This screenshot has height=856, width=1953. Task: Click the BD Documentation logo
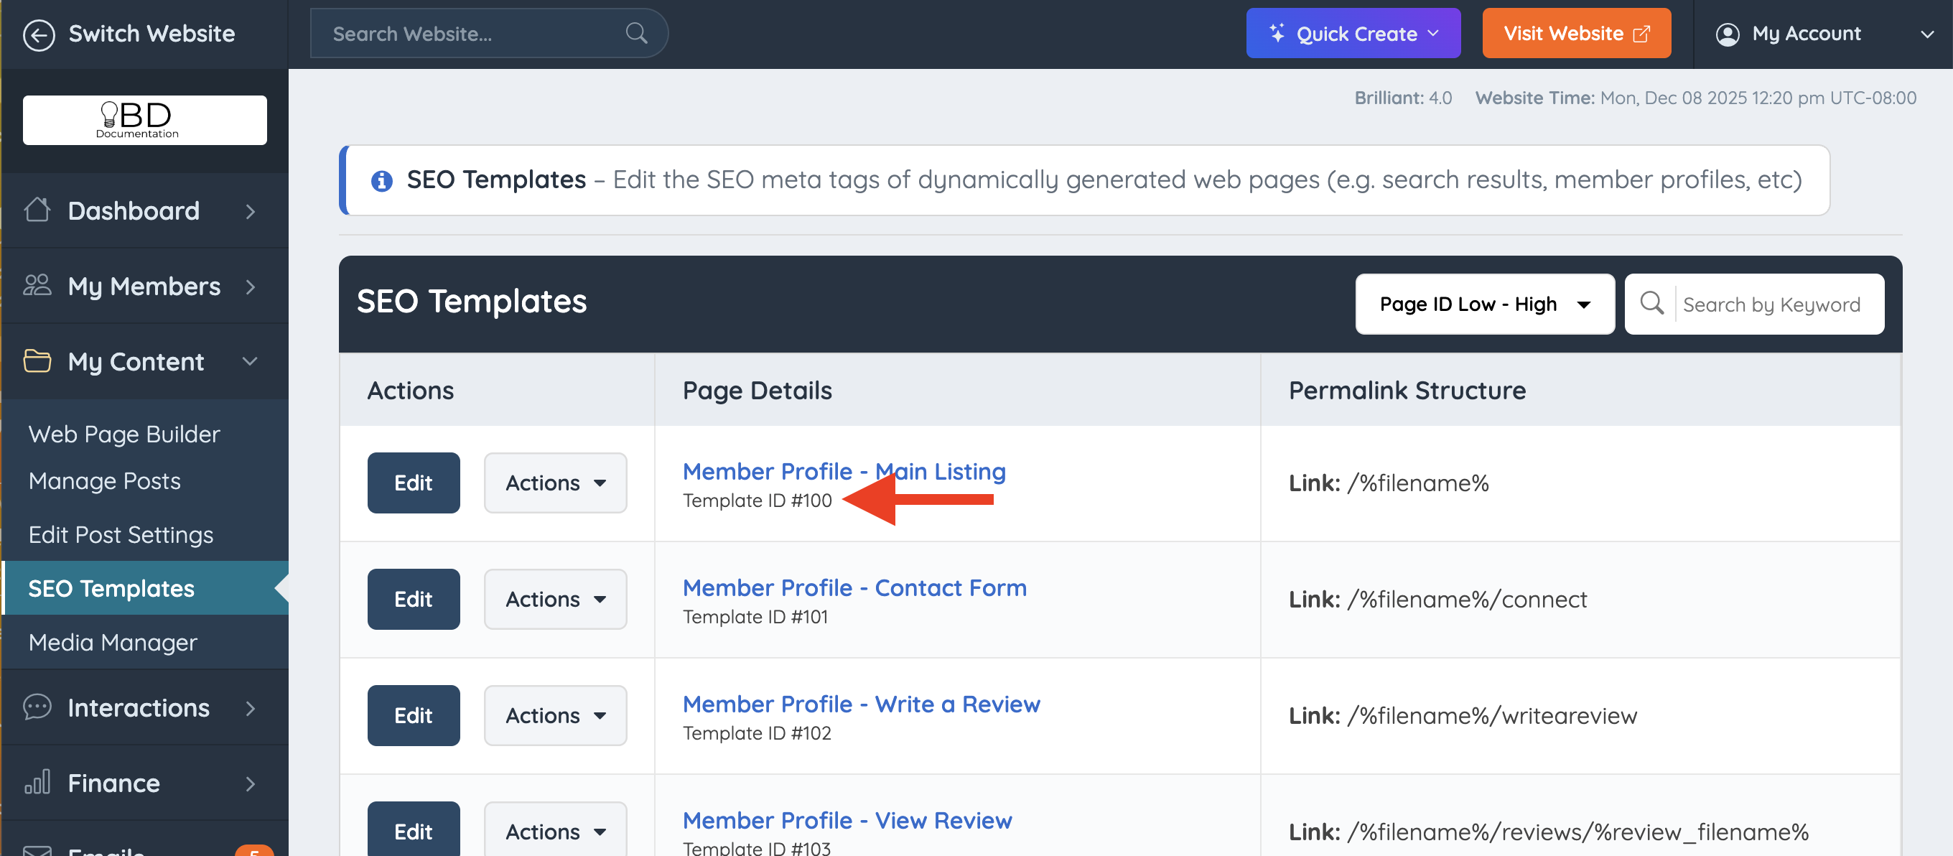[144, 120]
